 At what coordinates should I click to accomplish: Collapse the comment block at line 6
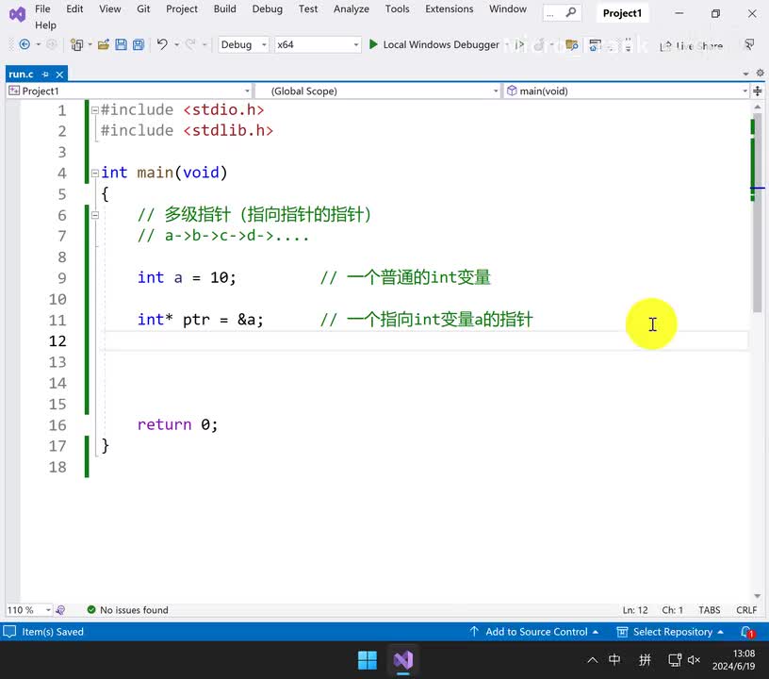pyautogui.click(x=95, y=215)
